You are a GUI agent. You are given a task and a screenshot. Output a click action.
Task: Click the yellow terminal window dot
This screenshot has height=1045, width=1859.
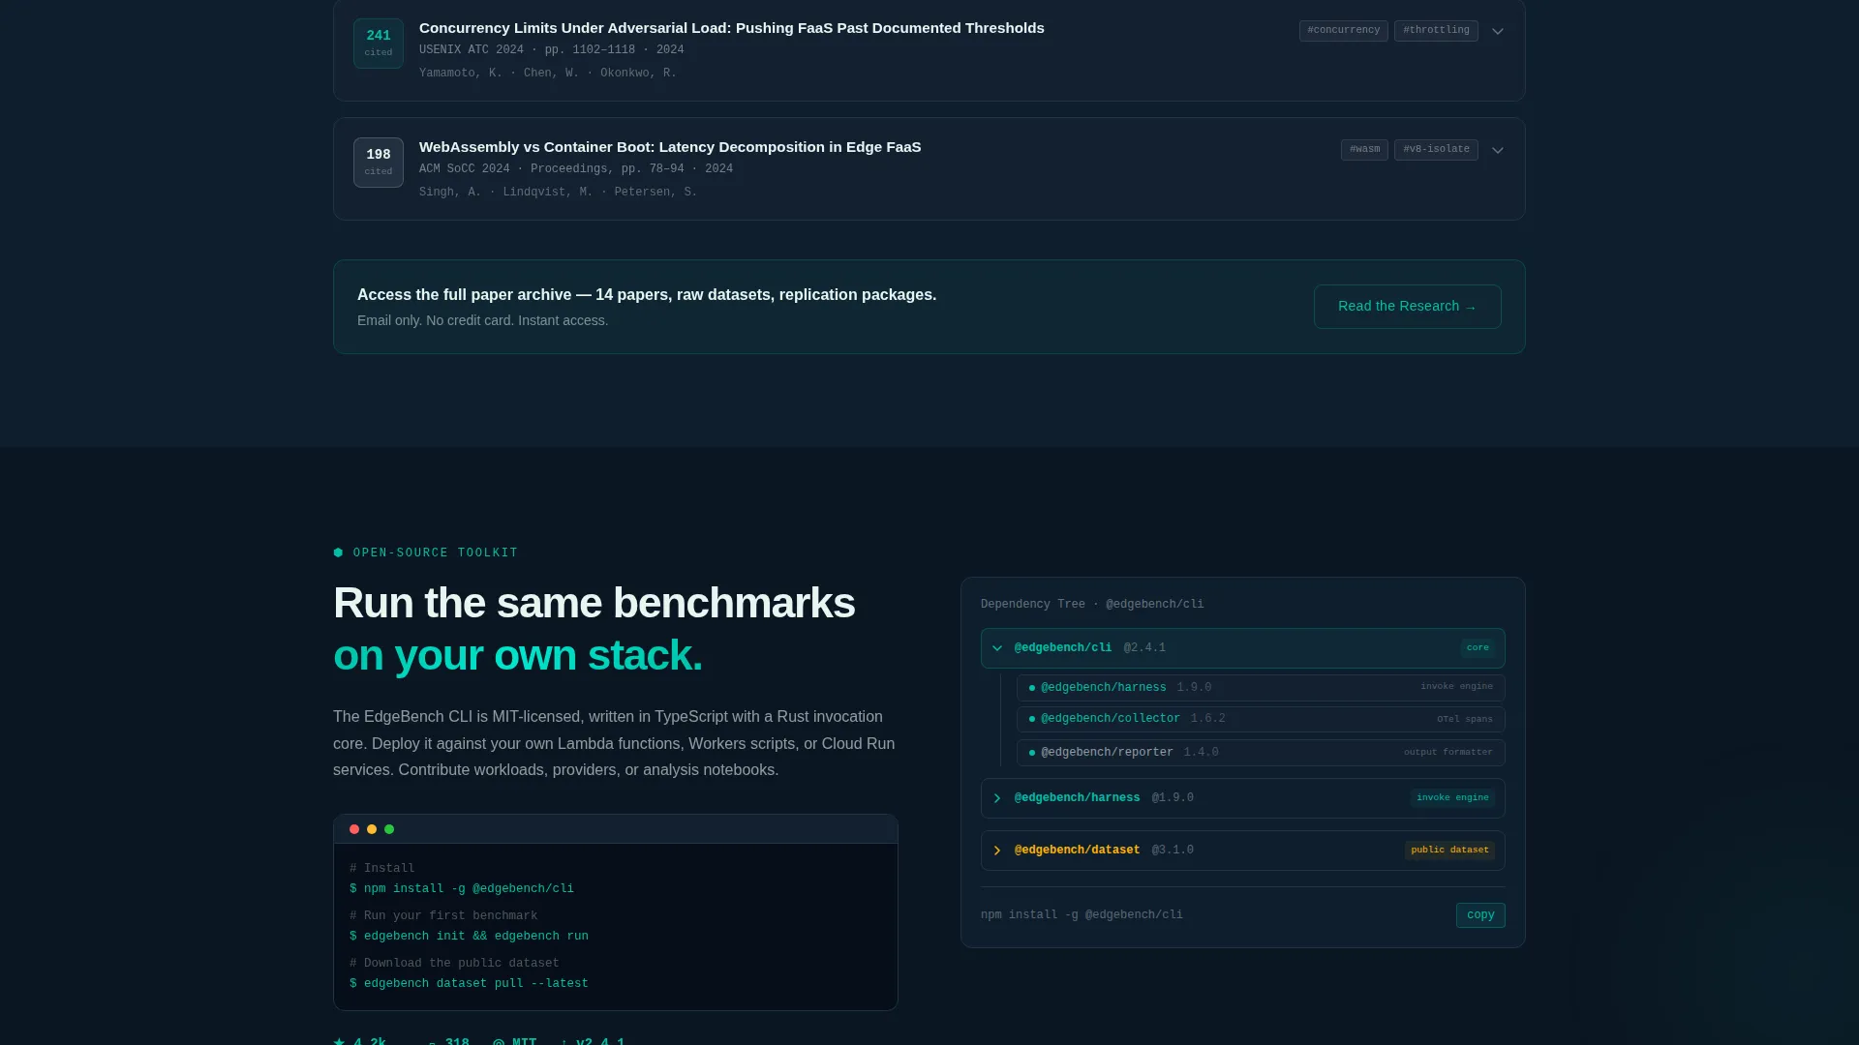[x=372, y=829]
